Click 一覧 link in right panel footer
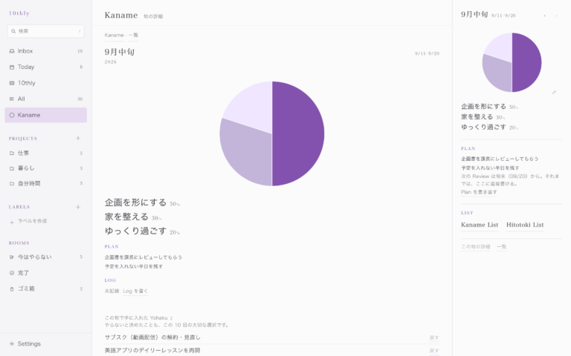 501,247
